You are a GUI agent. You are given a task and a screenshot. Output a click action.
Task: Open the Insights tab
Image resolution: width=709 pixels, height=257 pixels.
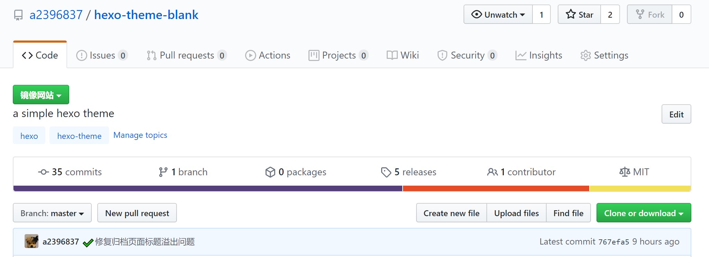[x=539, y=55]
